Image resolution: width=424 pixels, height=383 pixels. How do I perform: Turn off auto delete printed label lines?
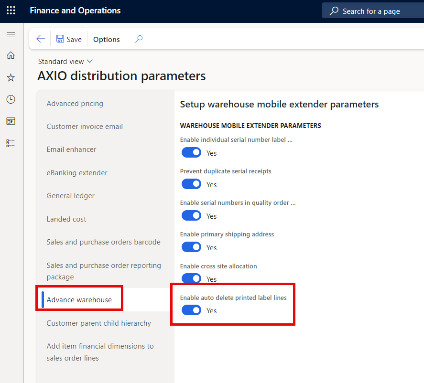[192, 310]
